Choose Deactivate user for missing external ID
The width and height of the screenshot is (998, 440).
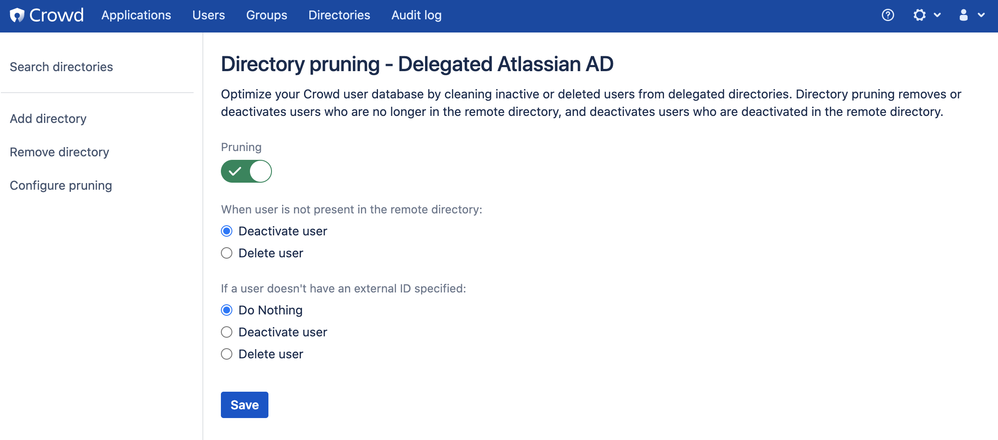click(x=227, y=332)
